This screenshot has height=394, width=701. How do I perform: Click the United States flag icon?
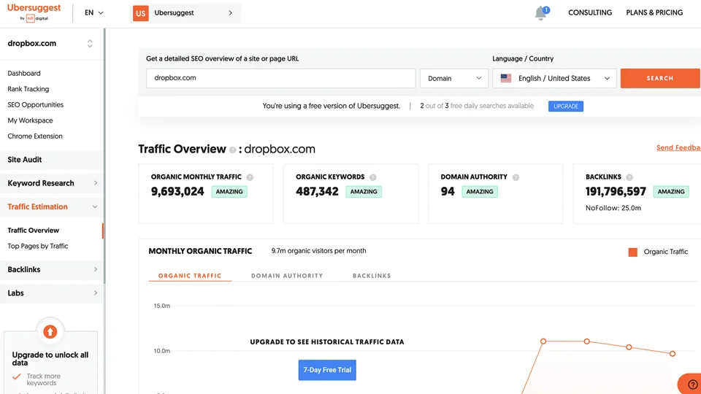click(x=506, y=78)
